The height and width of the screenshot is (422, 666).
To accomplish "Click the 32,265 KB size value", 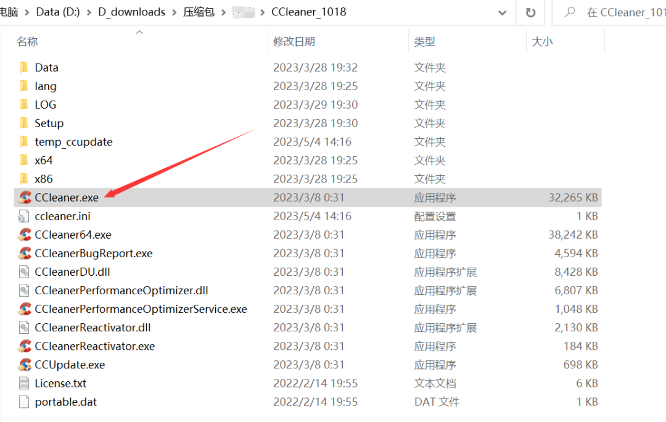I will click(573, 197).
